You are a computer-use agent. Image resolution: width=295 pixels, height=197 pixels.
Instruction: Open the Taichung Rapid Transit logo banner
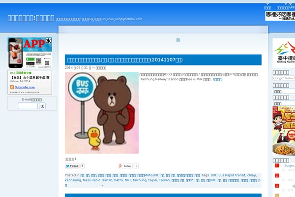tap(284, 53)
